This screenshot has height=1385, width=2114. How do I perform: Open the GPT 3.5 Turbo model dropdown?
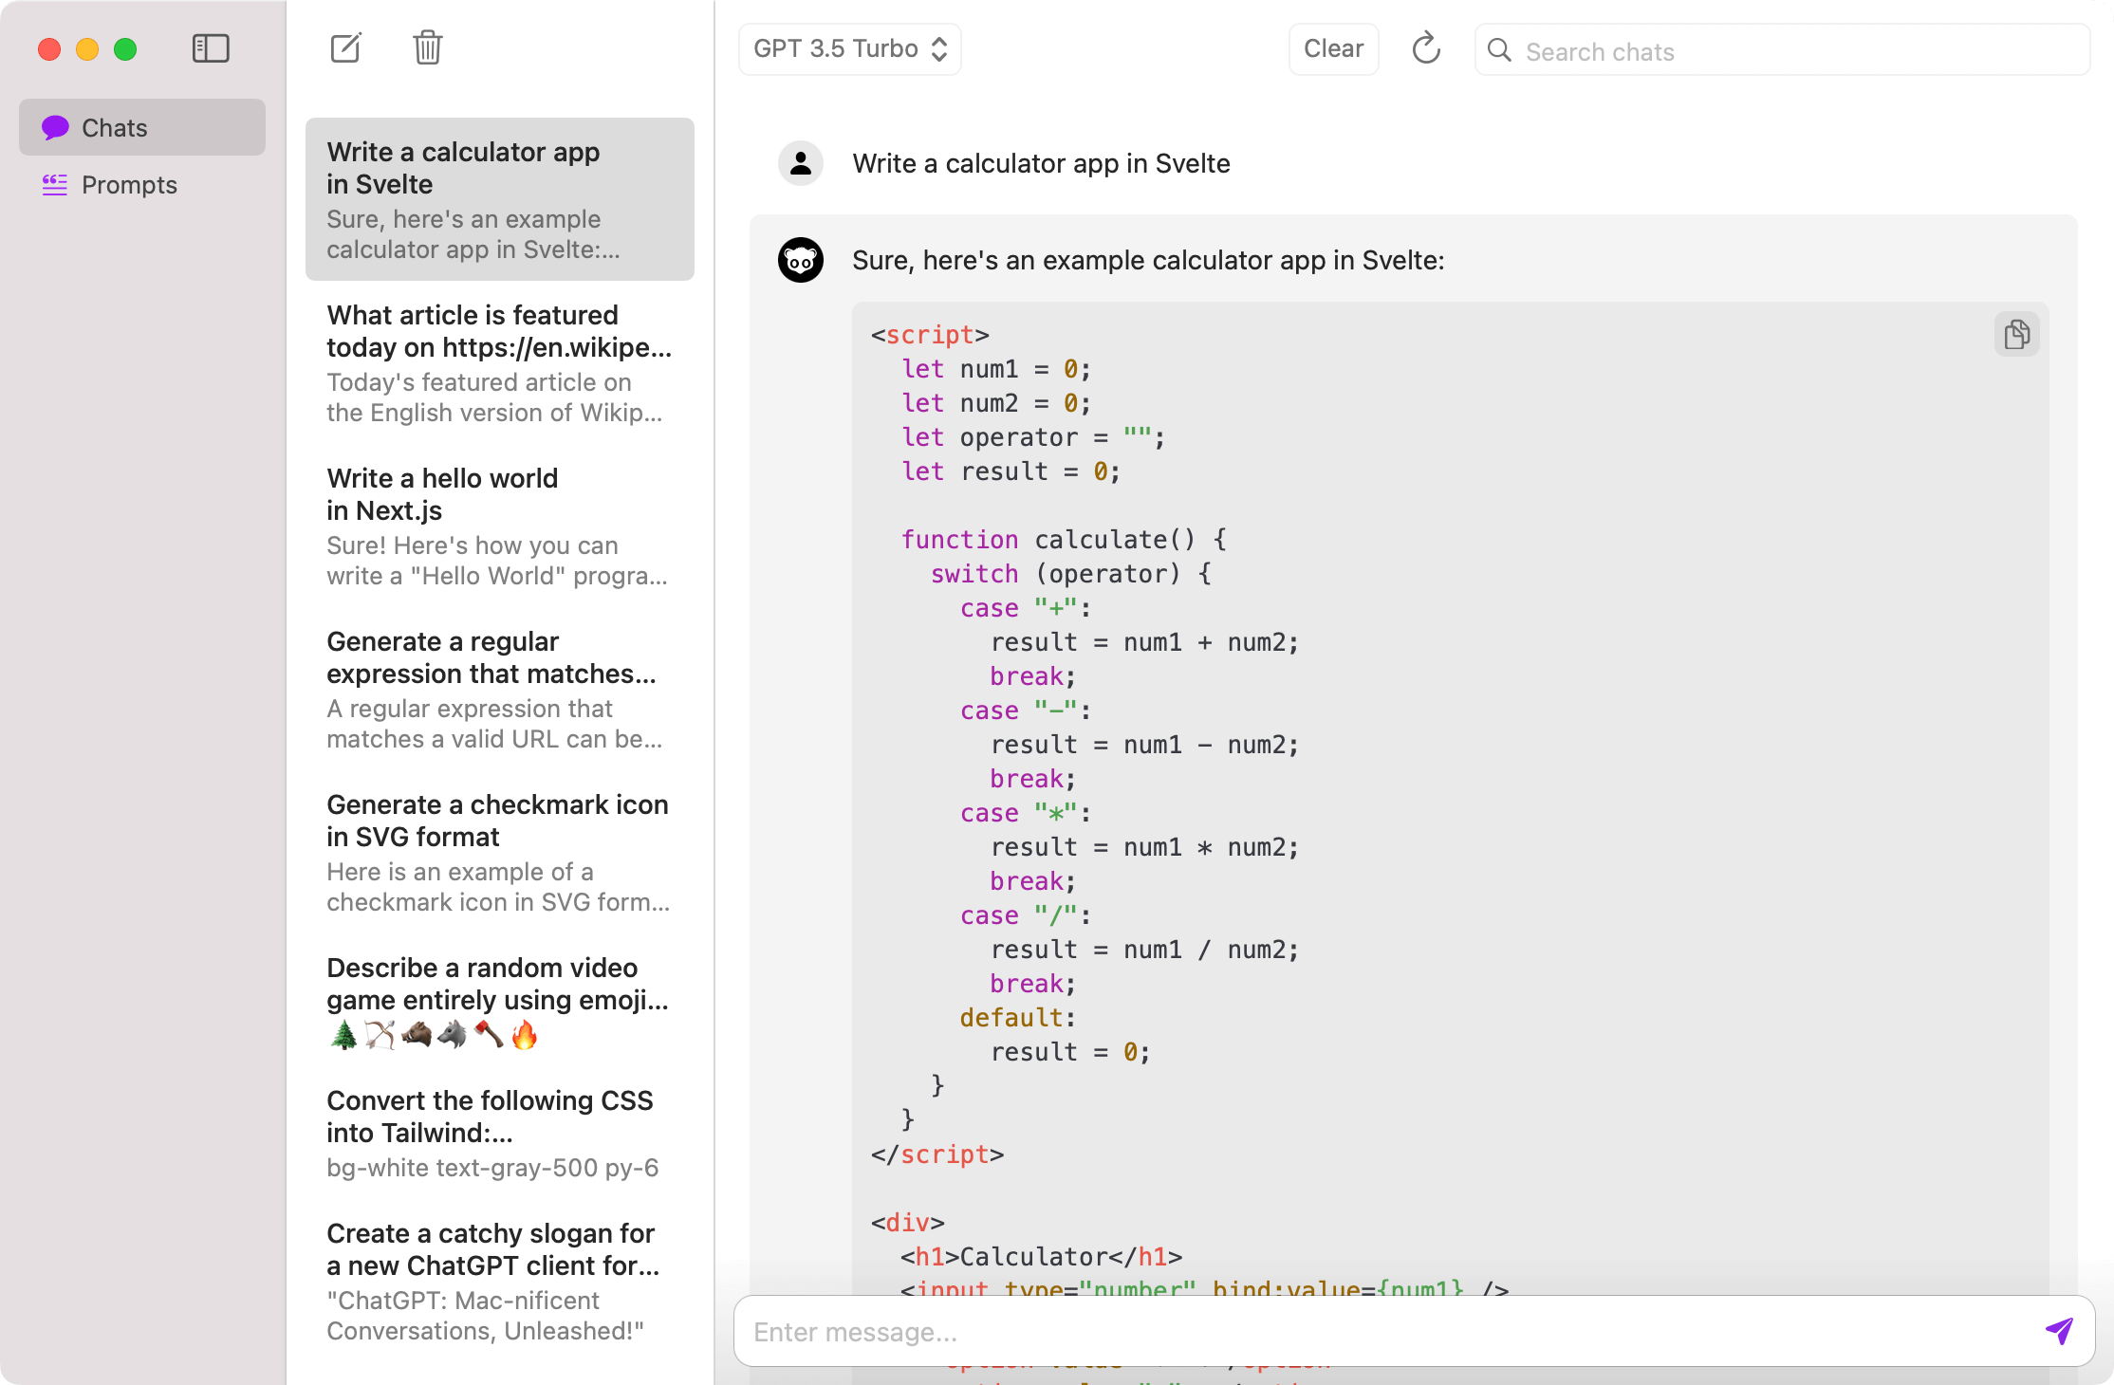coord(849,49)
